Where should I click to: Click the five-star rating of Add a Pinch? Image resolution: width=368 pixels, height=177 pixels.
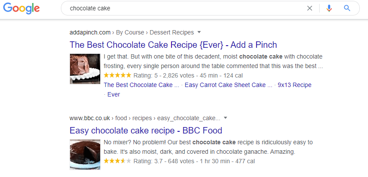tap(117, 75)
